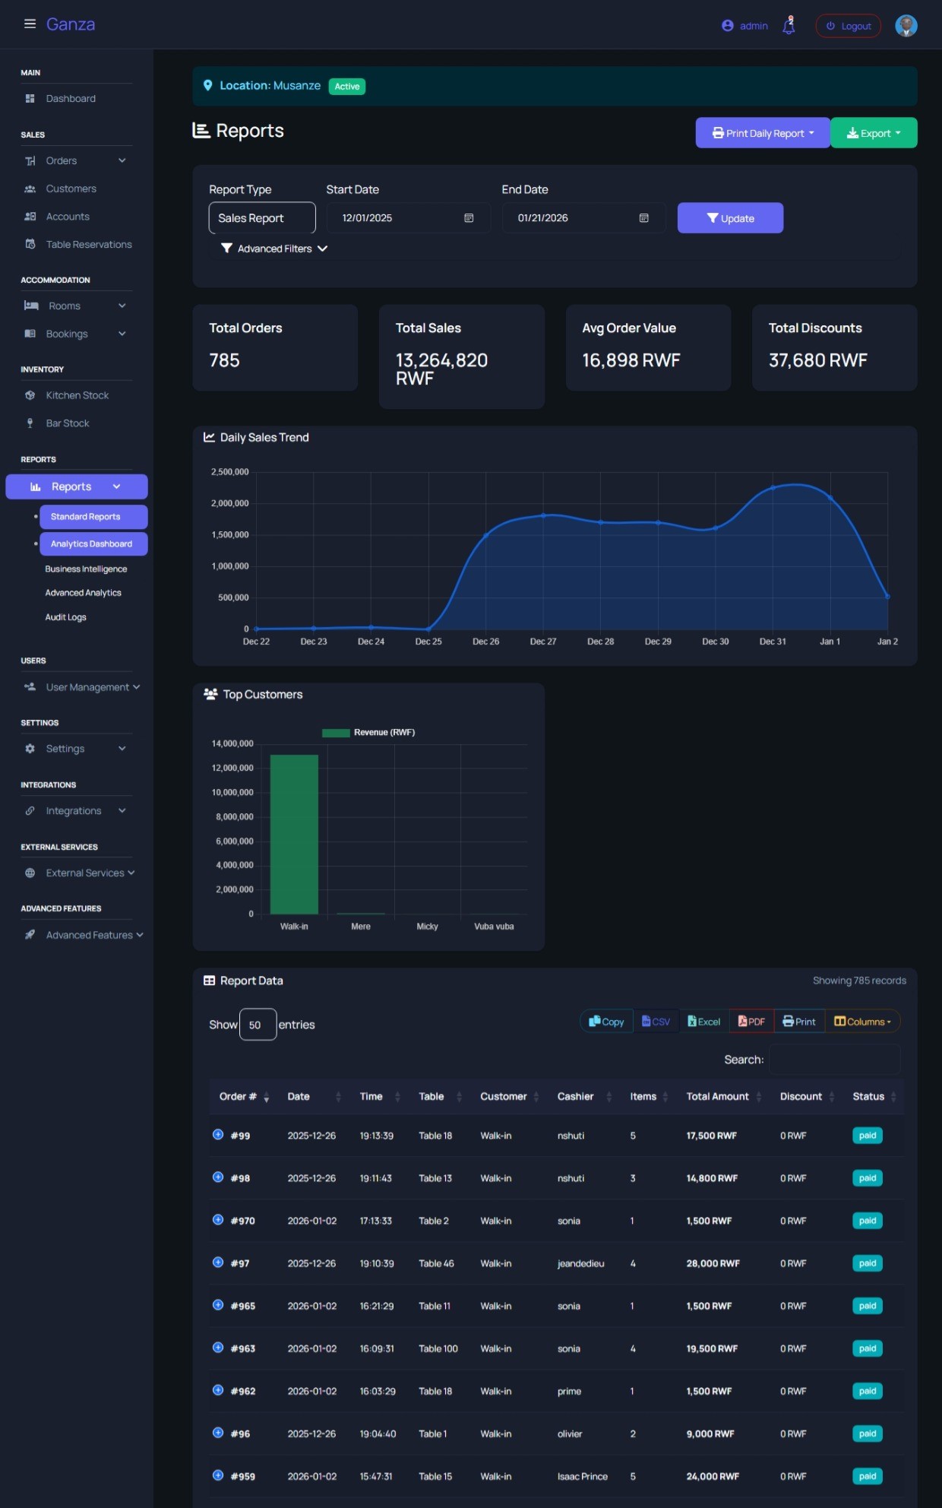Viewport: 942px width, 1508px height.
Task: Expand row details for order #970
Action: point(217,1219)
